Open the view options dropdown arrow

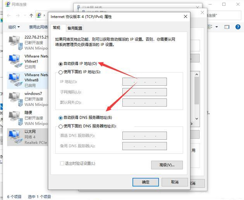click(217, 27)
